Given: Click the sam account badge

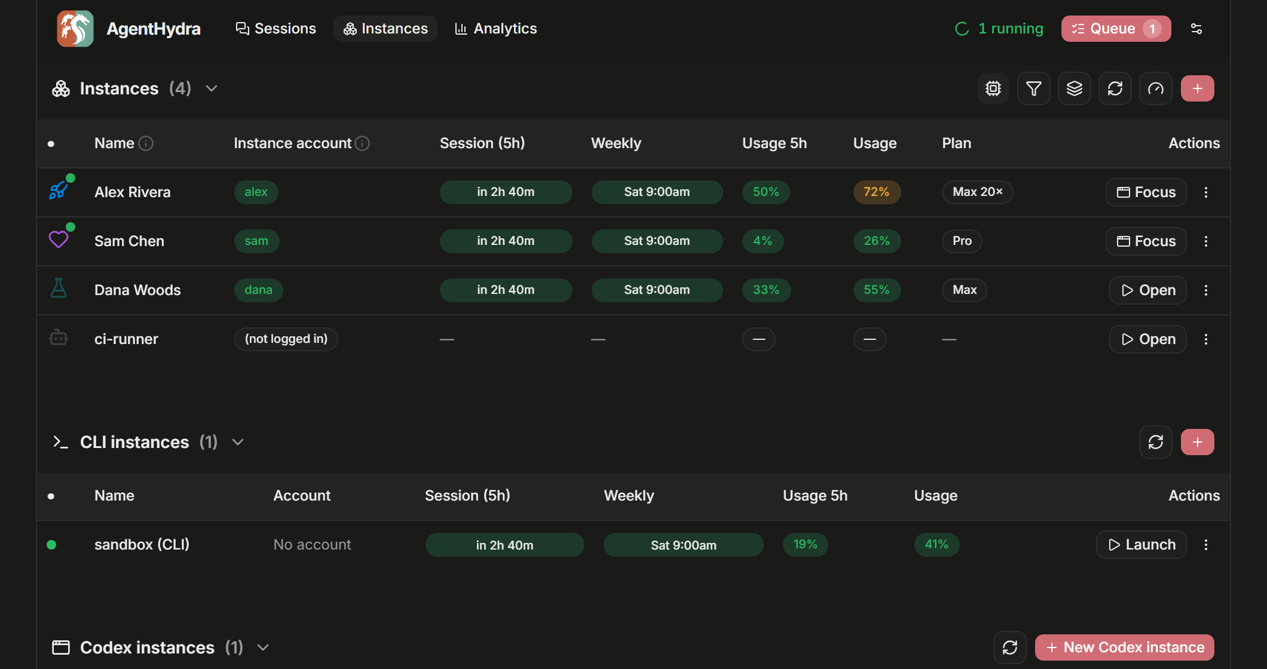Looking at the screenshot, I should point(256,241).
